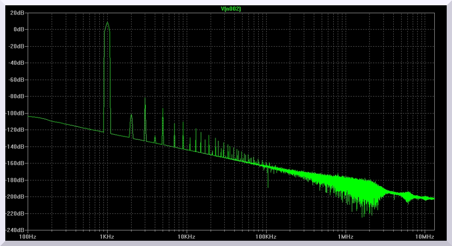The image size is (452, 246).
Task: Select the 100KHz frequency axis label
Action: (x=266, y=237)
